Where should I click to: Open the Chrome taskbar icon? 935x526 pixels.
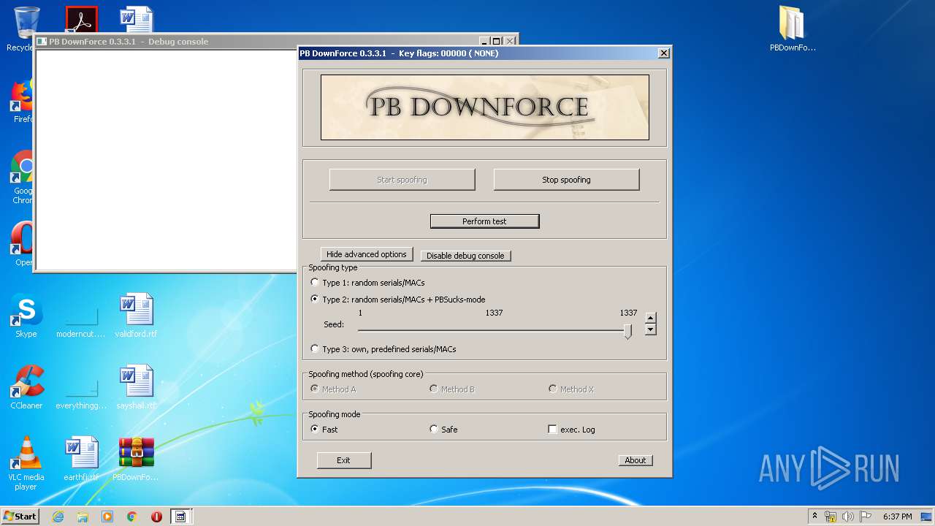coord(132,517)
